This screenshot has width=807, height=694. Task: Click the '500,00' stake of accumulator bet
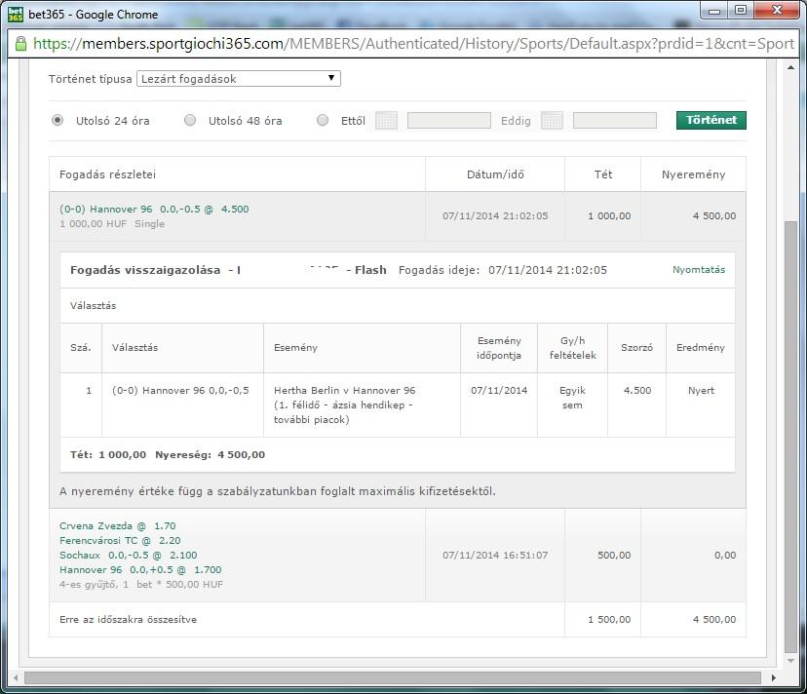click(x=614, y=555)
